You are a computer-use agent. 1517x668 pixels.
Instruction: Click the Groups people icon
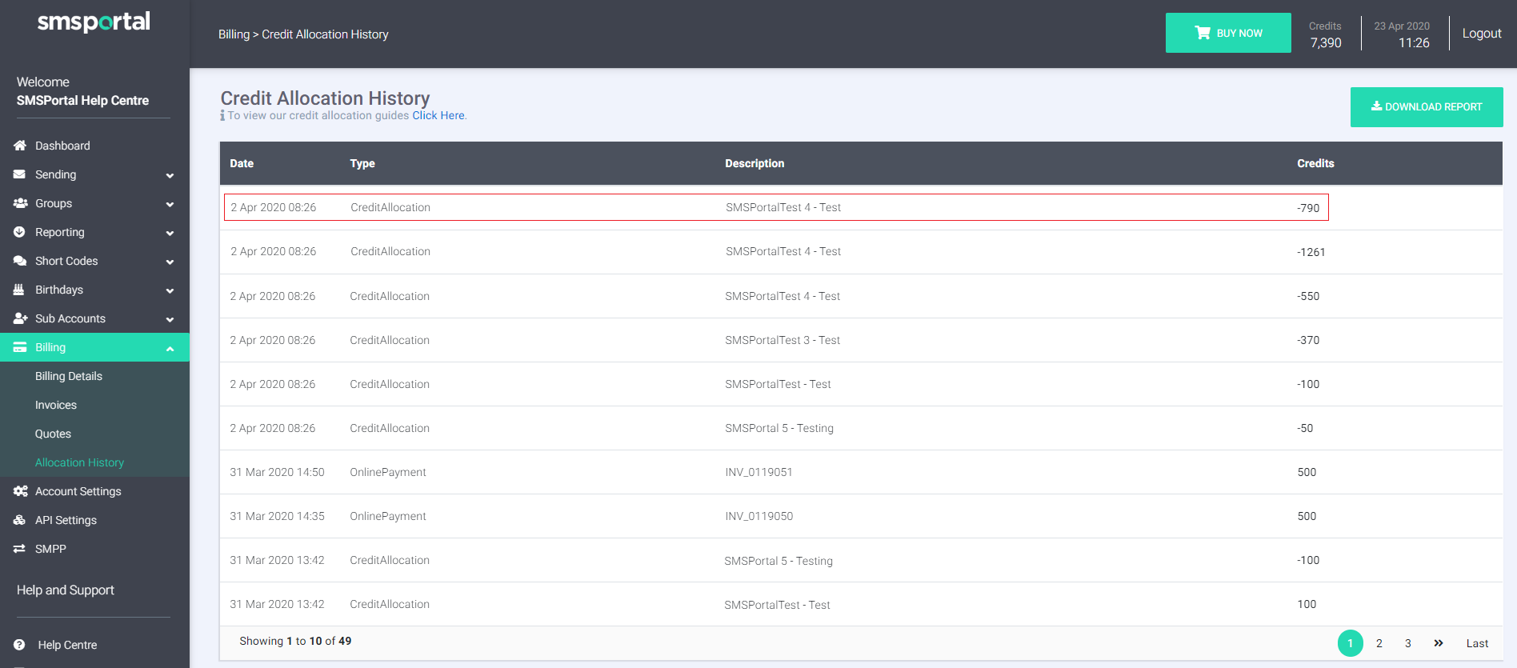(20, 203)
